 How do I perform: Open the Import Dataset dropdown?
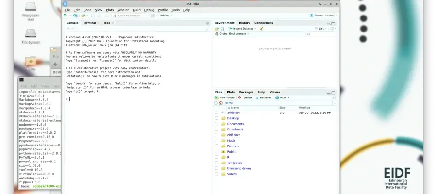click(x=242, y=29)
